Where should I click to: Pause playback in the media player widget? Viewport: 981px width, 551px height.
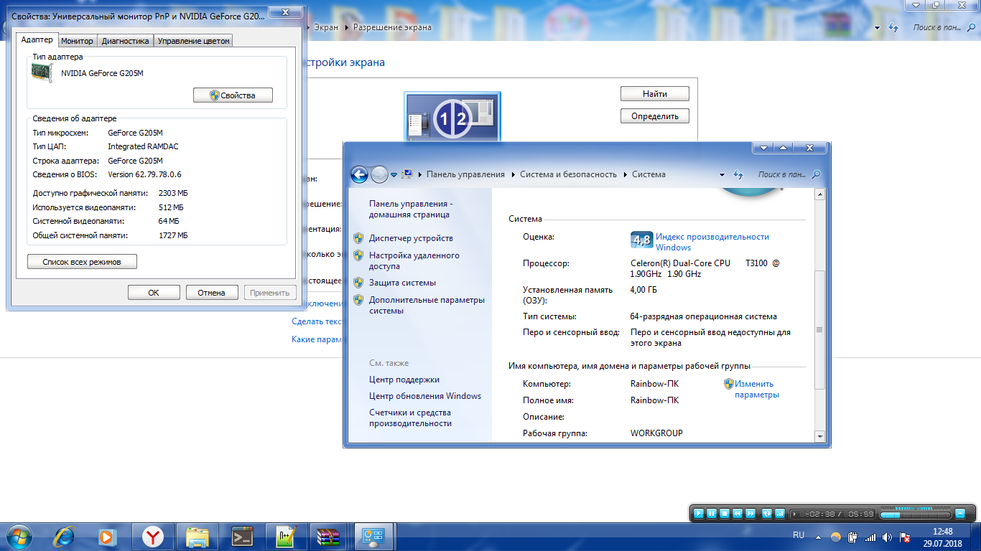[711, 514]
